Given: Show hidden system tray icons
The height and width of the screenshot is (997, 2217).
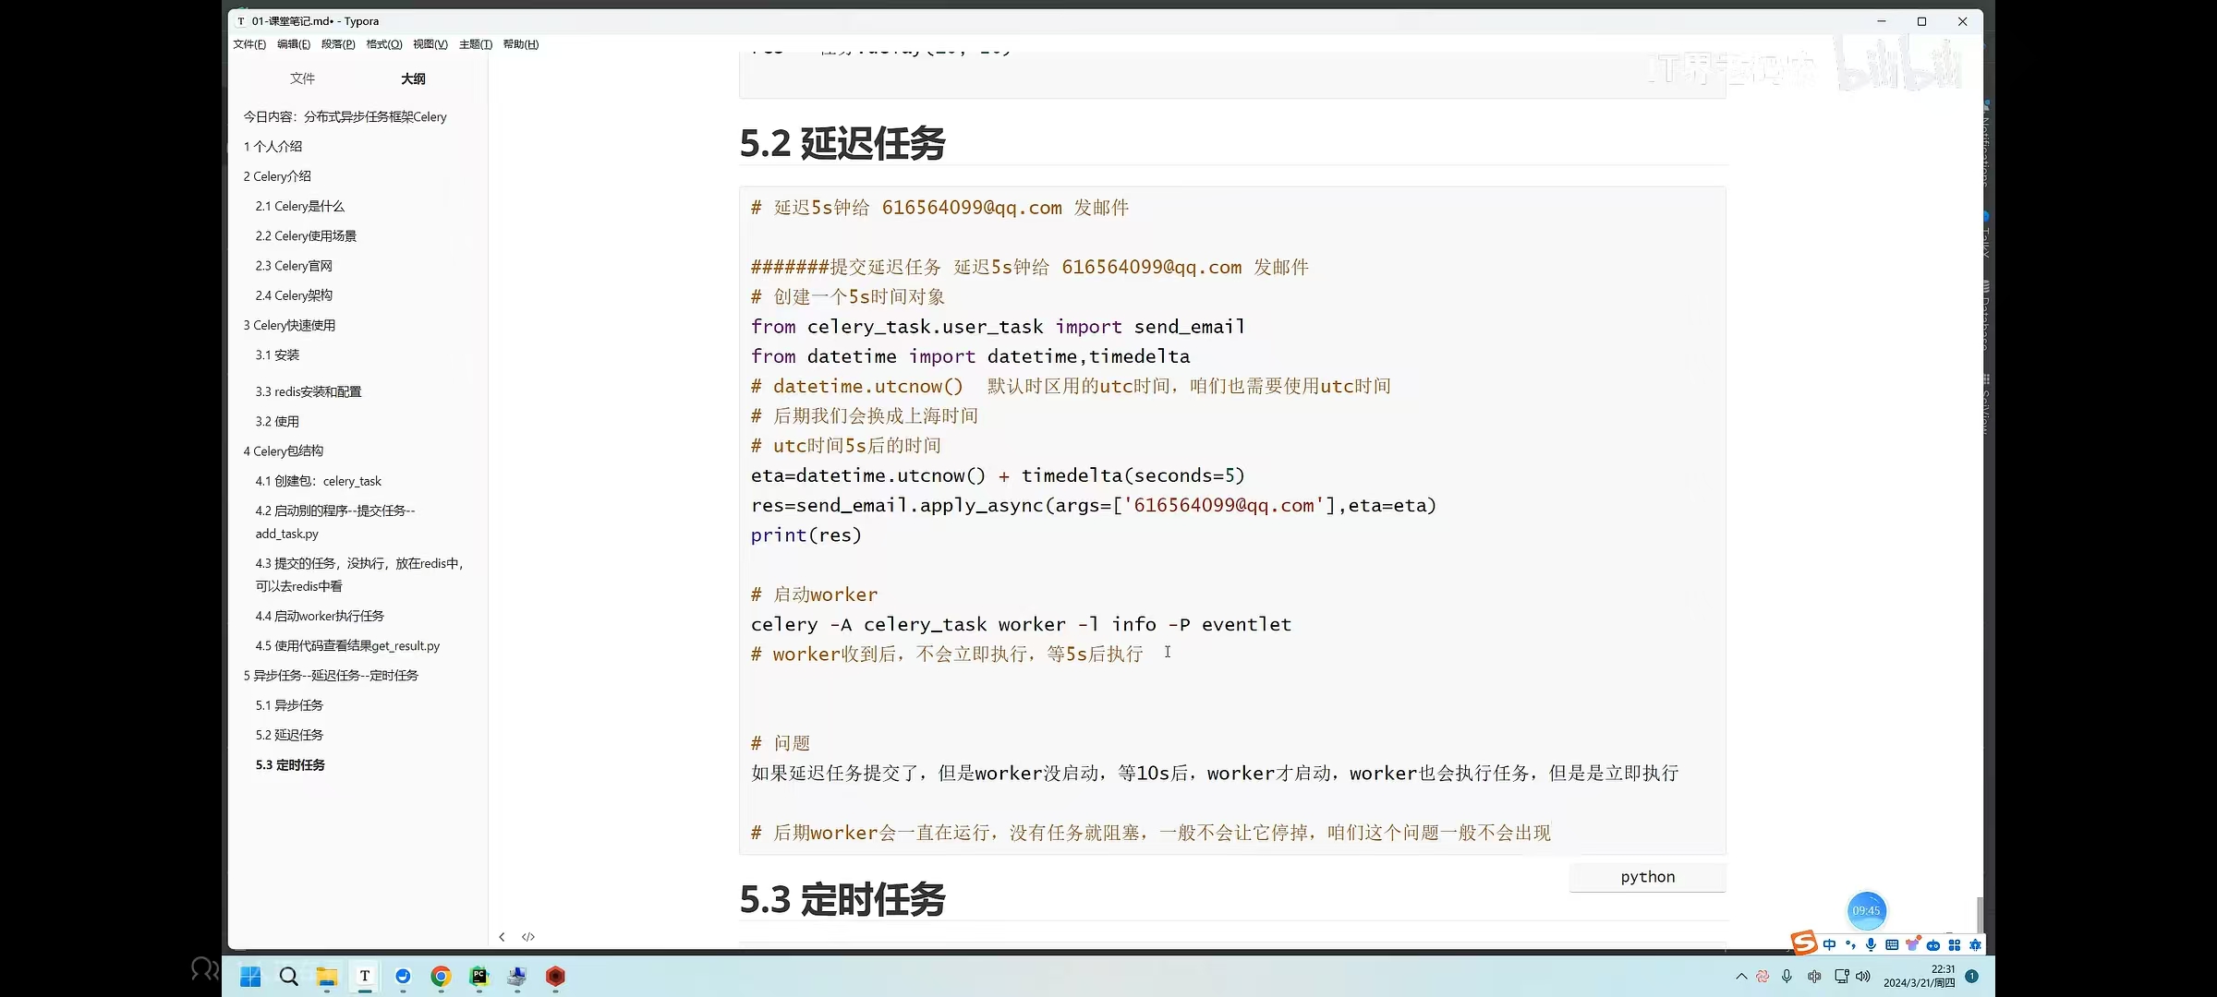Looking at the screenshot, I should click(1741, 977).
